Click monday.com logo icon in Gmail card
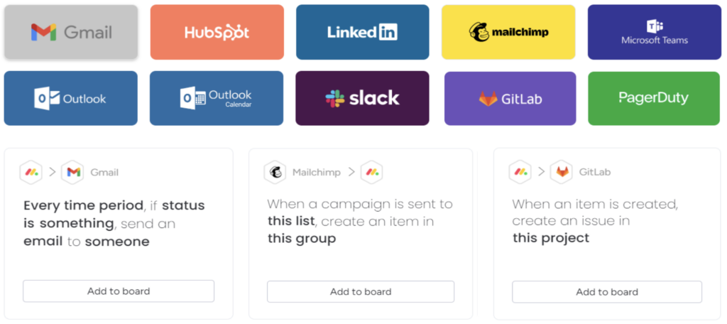The height and width of the screenshot is (324, 727). [31, 172]
